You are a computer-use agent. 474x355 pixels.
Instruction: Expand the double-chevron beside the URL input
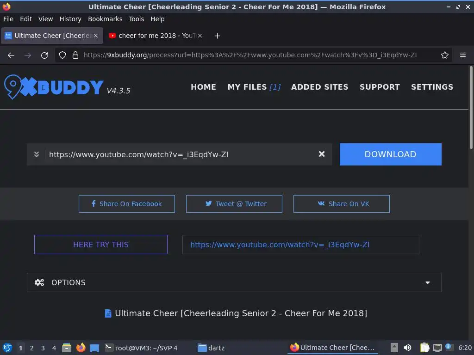(37, 154)
